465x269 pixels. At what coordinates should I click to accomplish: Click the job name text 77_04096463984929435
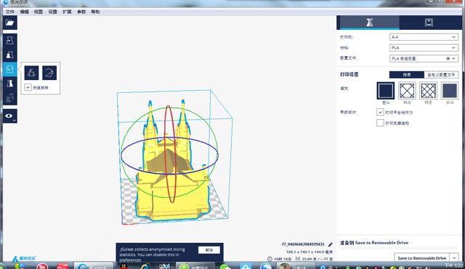303,244
